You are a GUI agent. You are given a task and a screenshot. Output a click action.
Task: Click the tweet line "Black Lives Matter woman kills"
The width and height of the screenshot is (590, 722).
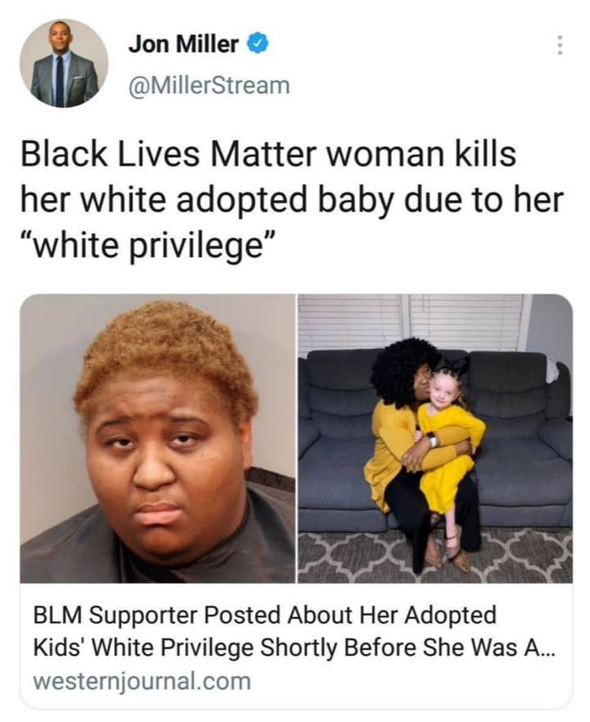click(268, 154)
